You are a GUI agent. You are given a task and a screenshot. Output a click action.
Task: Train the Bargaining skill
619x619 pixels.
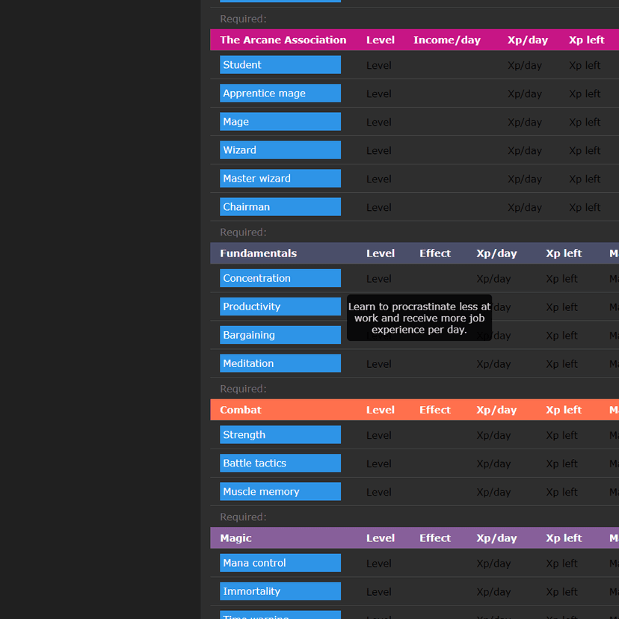click(x=280, y=335)
